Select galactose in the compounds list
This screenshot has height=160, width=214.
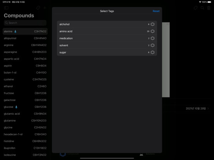coord(25,100)
